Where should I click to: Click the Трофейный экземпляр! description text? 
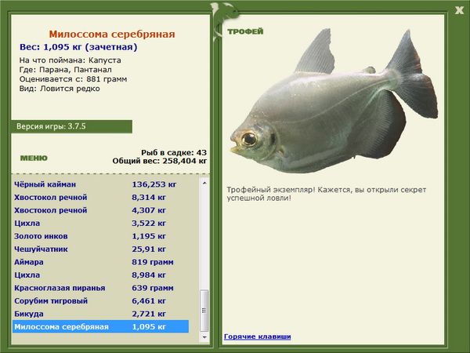[327, 194]
